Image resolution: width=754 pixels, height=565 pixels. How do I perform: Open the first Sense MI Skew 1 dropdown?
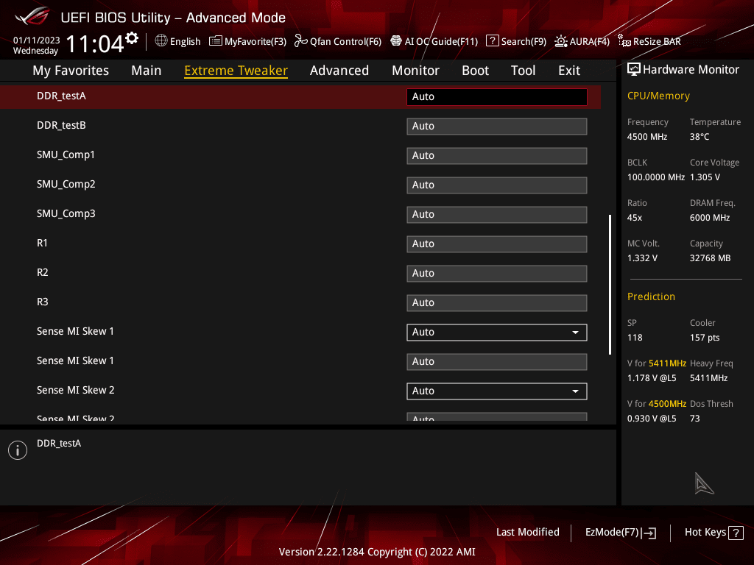tap(497, 332)
